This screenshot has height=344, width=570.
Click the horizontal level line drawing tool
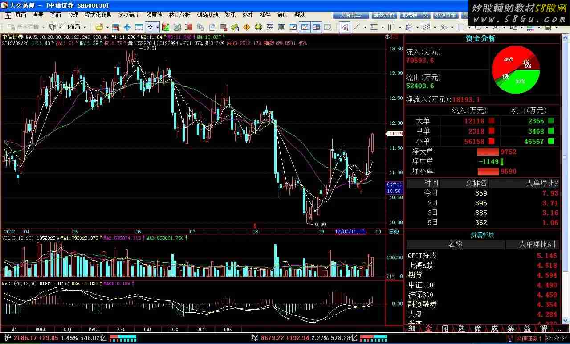[x=374, y=27]
